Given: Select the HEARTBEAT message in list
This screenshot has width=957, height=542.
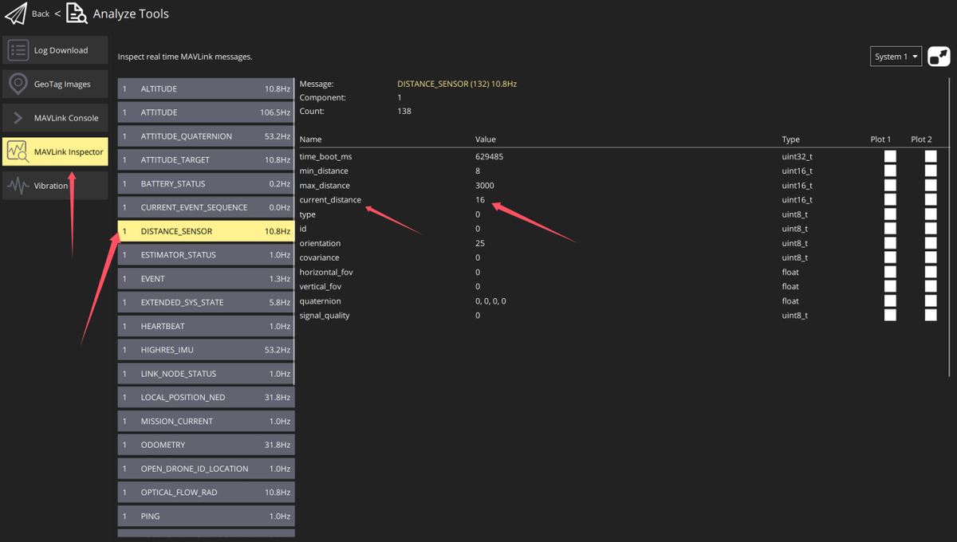Looking at the screenshot, I should click(x=206, y=326).
